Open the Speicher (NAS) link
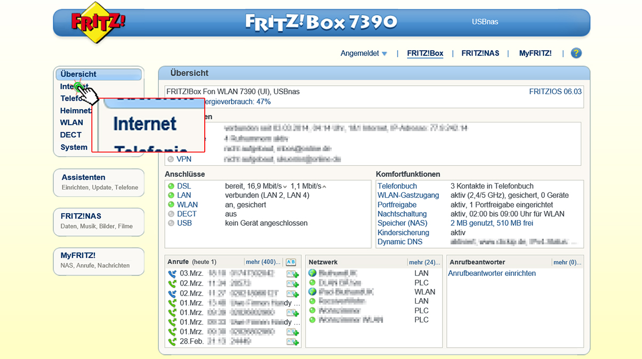The width and height of the screenshot is (642, 359). click(x=403, y=223)
